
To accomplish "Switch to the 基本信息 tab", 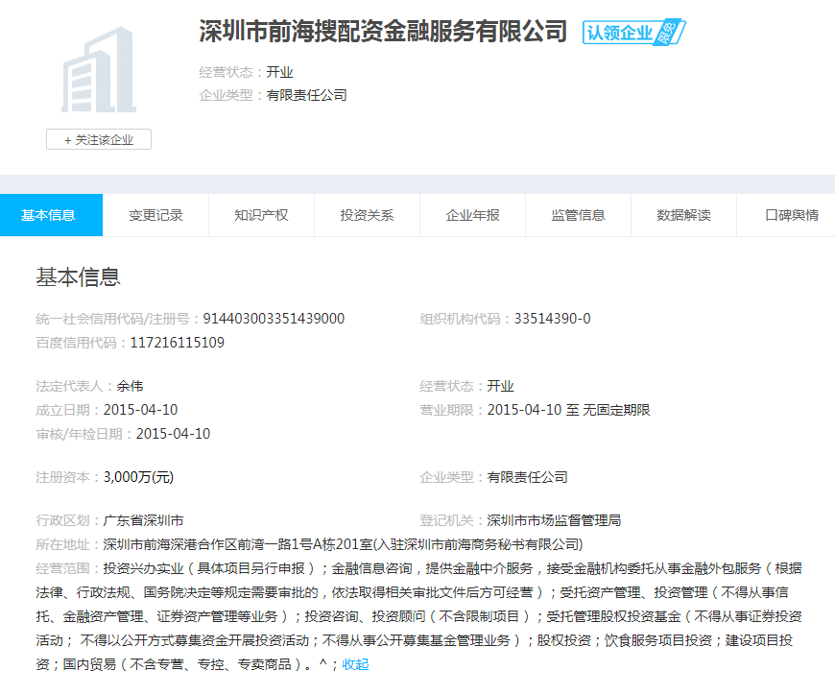I will 50,215.
